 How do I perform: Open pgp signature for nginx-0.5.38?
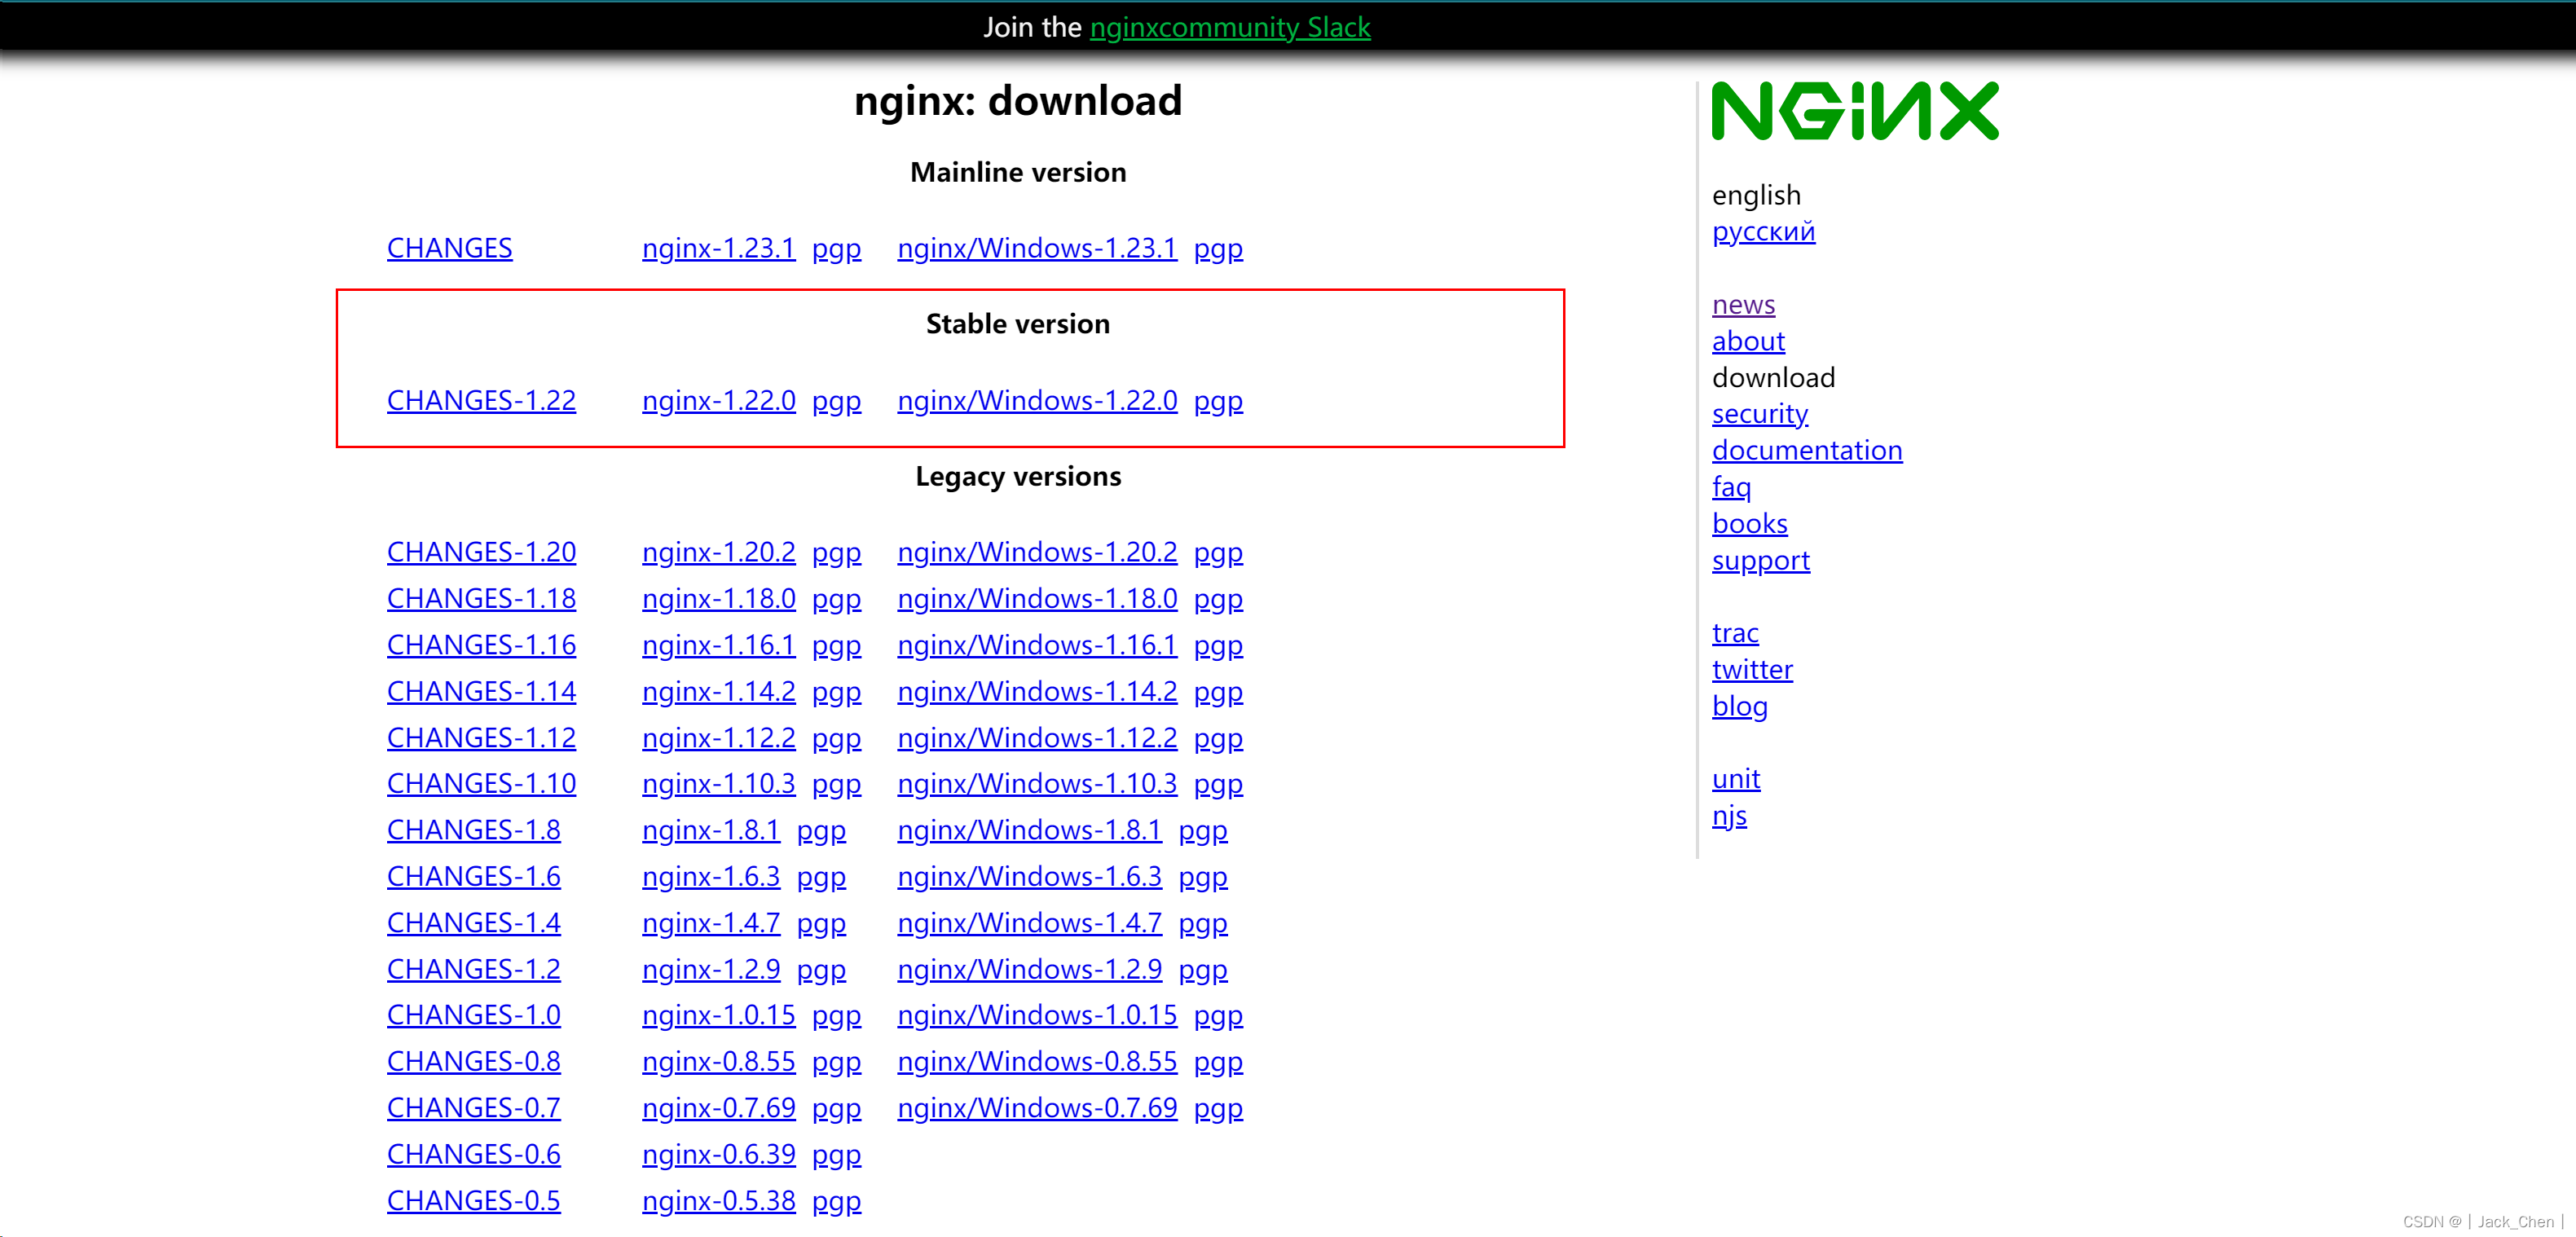837,1200
